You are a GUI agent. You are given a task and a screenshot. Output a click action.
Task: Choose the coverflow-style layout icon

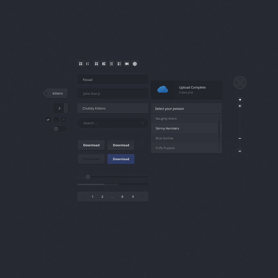click(x=127, y=64)
